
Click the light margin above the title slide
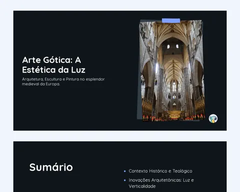pos(120,5)
